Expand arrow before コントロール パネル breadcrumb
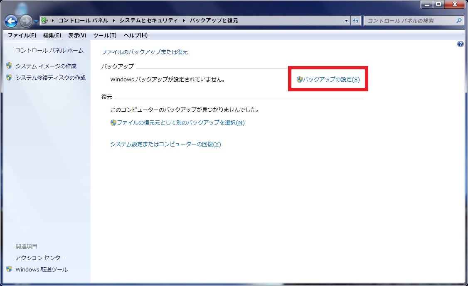 [52, 21]
